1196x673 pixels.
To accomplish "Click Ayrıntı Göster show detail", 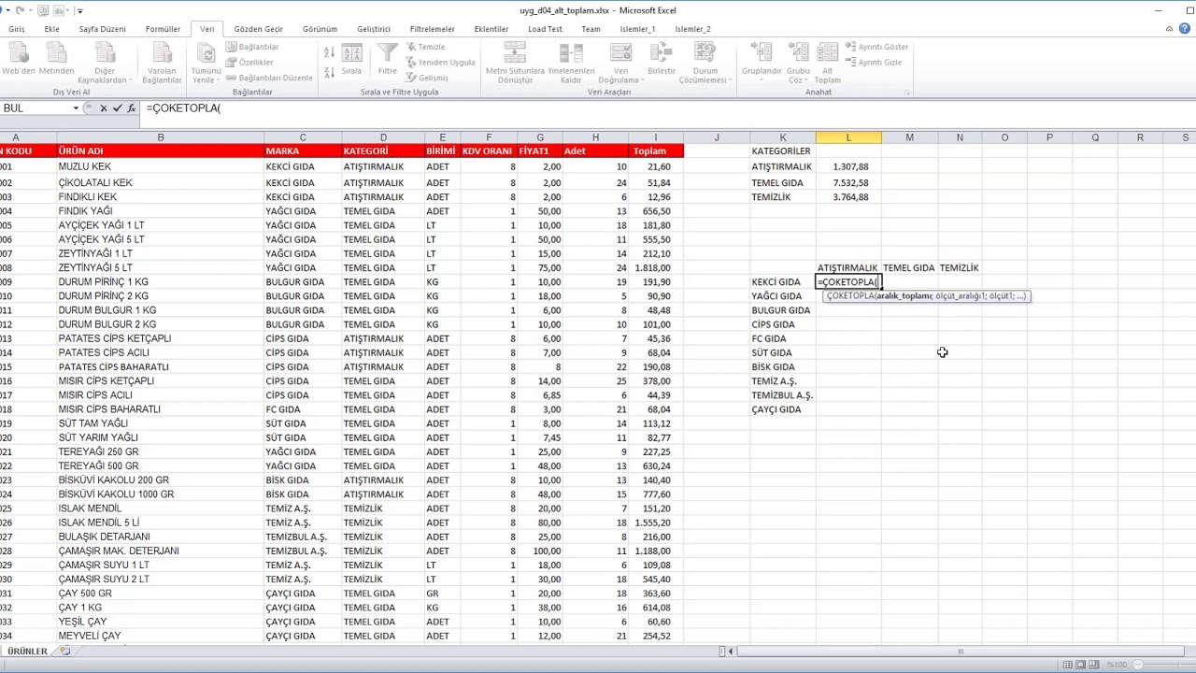I will coord(876,47).
